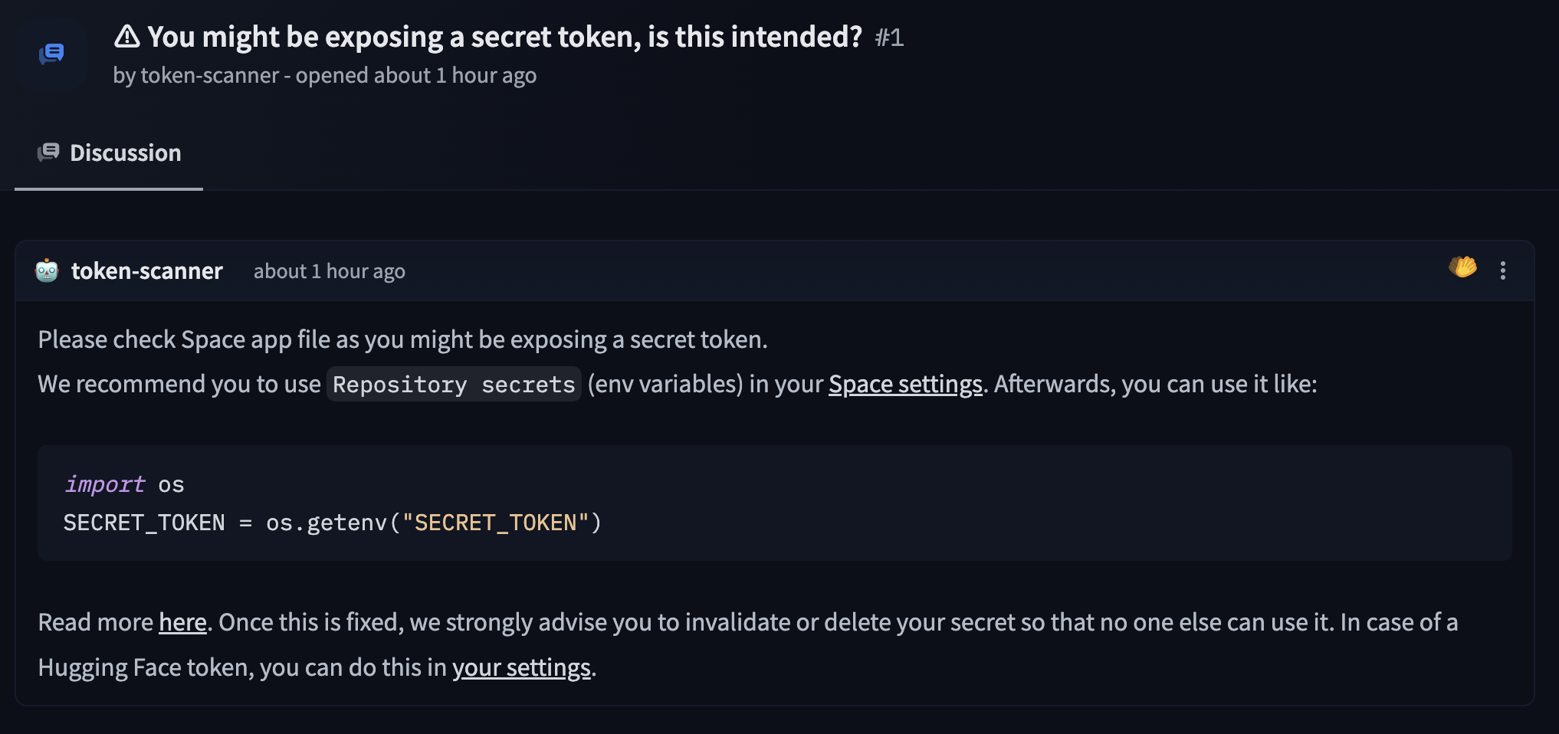Open the three-dot comment options menu
Screen dimensions: 1559x734
tap(1502, 270)
